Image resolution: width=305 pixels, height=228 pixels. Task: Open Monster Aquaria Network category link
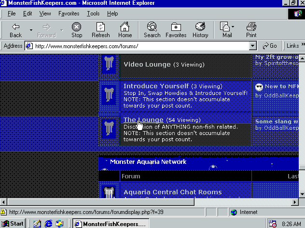[x=148, y=162]
